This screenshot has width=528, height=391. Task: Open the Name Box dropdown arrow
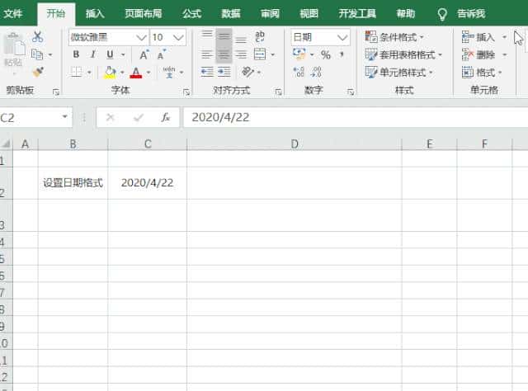[64, 117]
